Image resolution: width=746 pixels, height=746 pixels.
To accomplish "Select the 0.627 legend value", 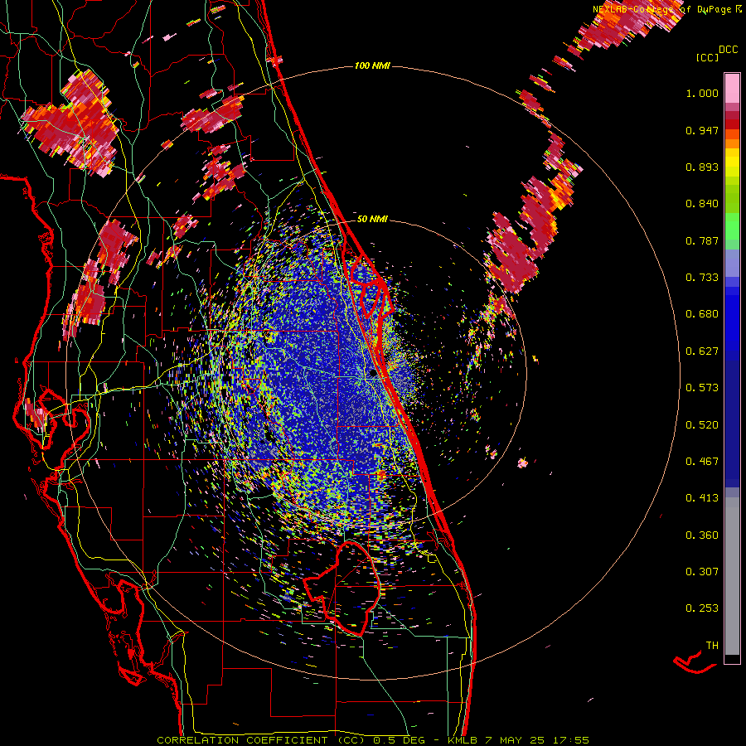I will 702,351.
